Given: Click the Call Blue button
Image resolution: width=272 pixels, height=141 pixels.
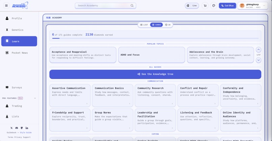Looking at the screenshot, I should coord(227,6).
